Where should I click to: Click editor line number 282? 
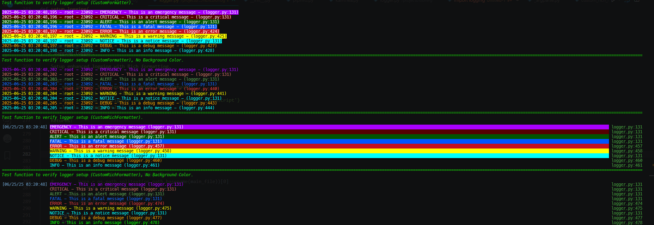(x=27, y=154)
